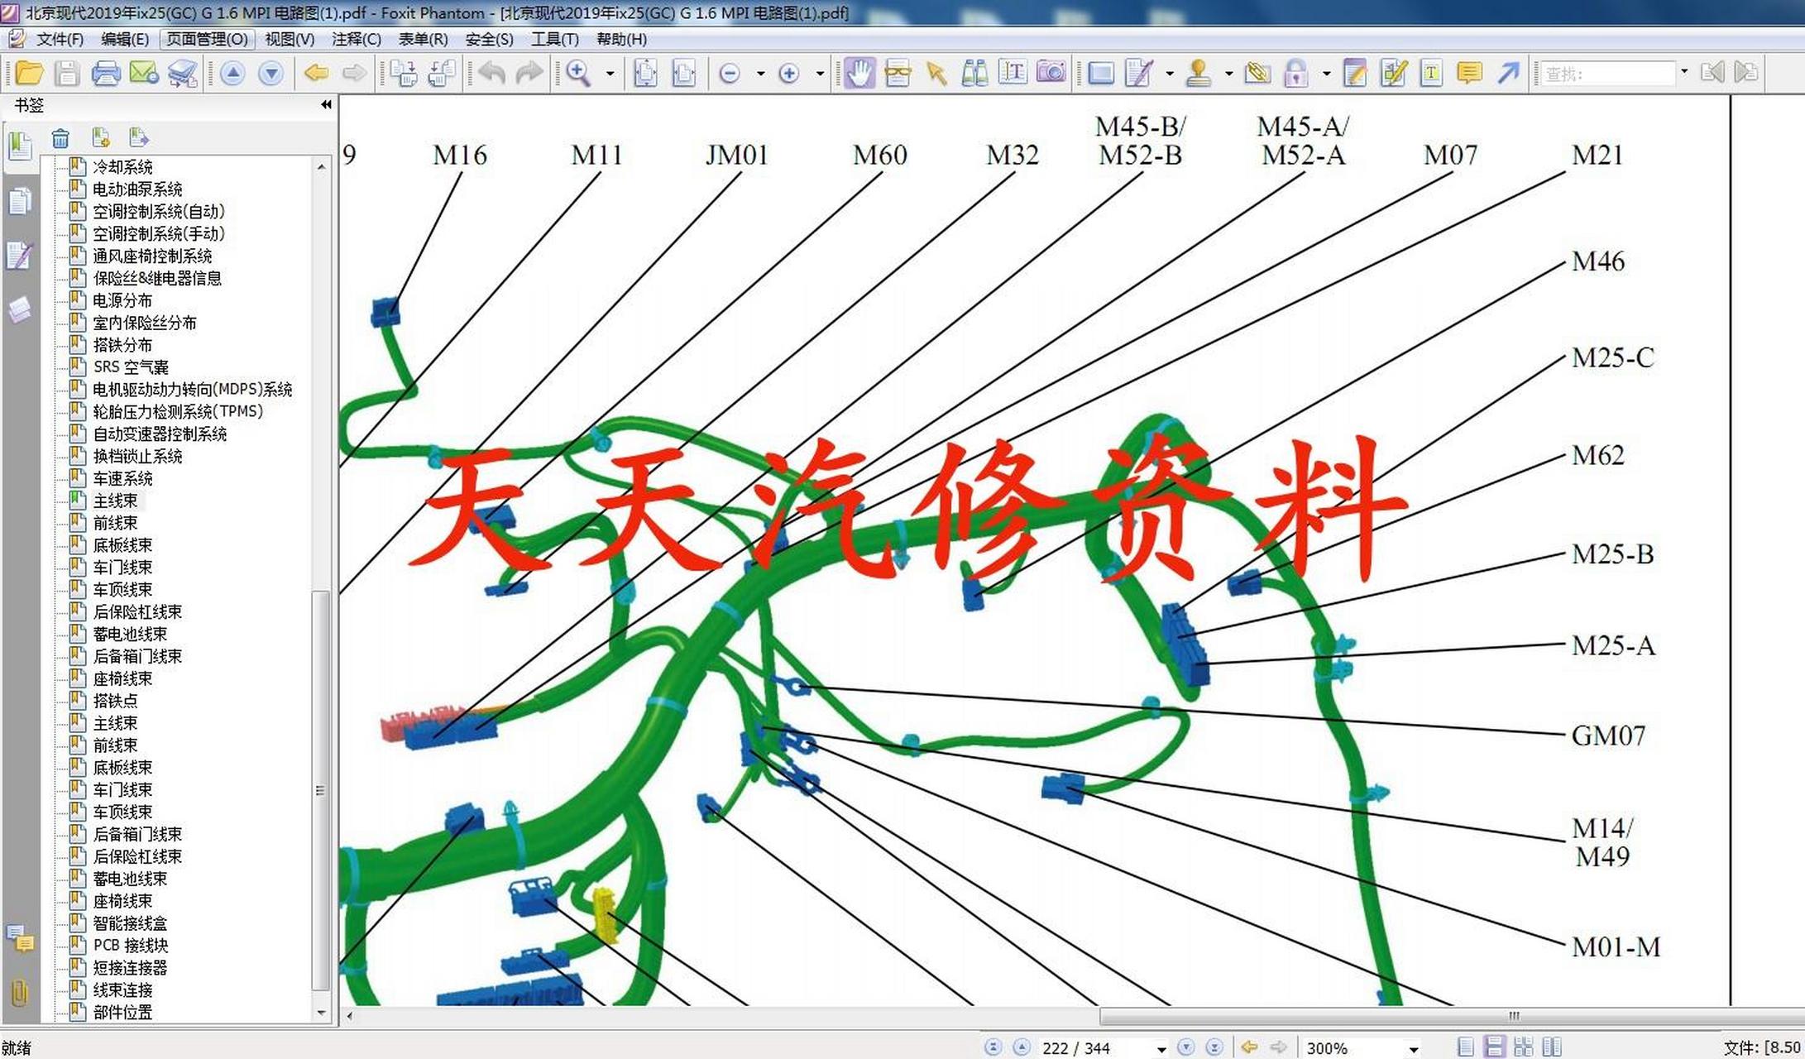The image size is (1805, 1059).
Task: Undo the last action
Action: (491, 74)
